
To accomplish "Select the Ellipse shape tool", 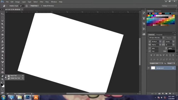I will click(3, 72).
